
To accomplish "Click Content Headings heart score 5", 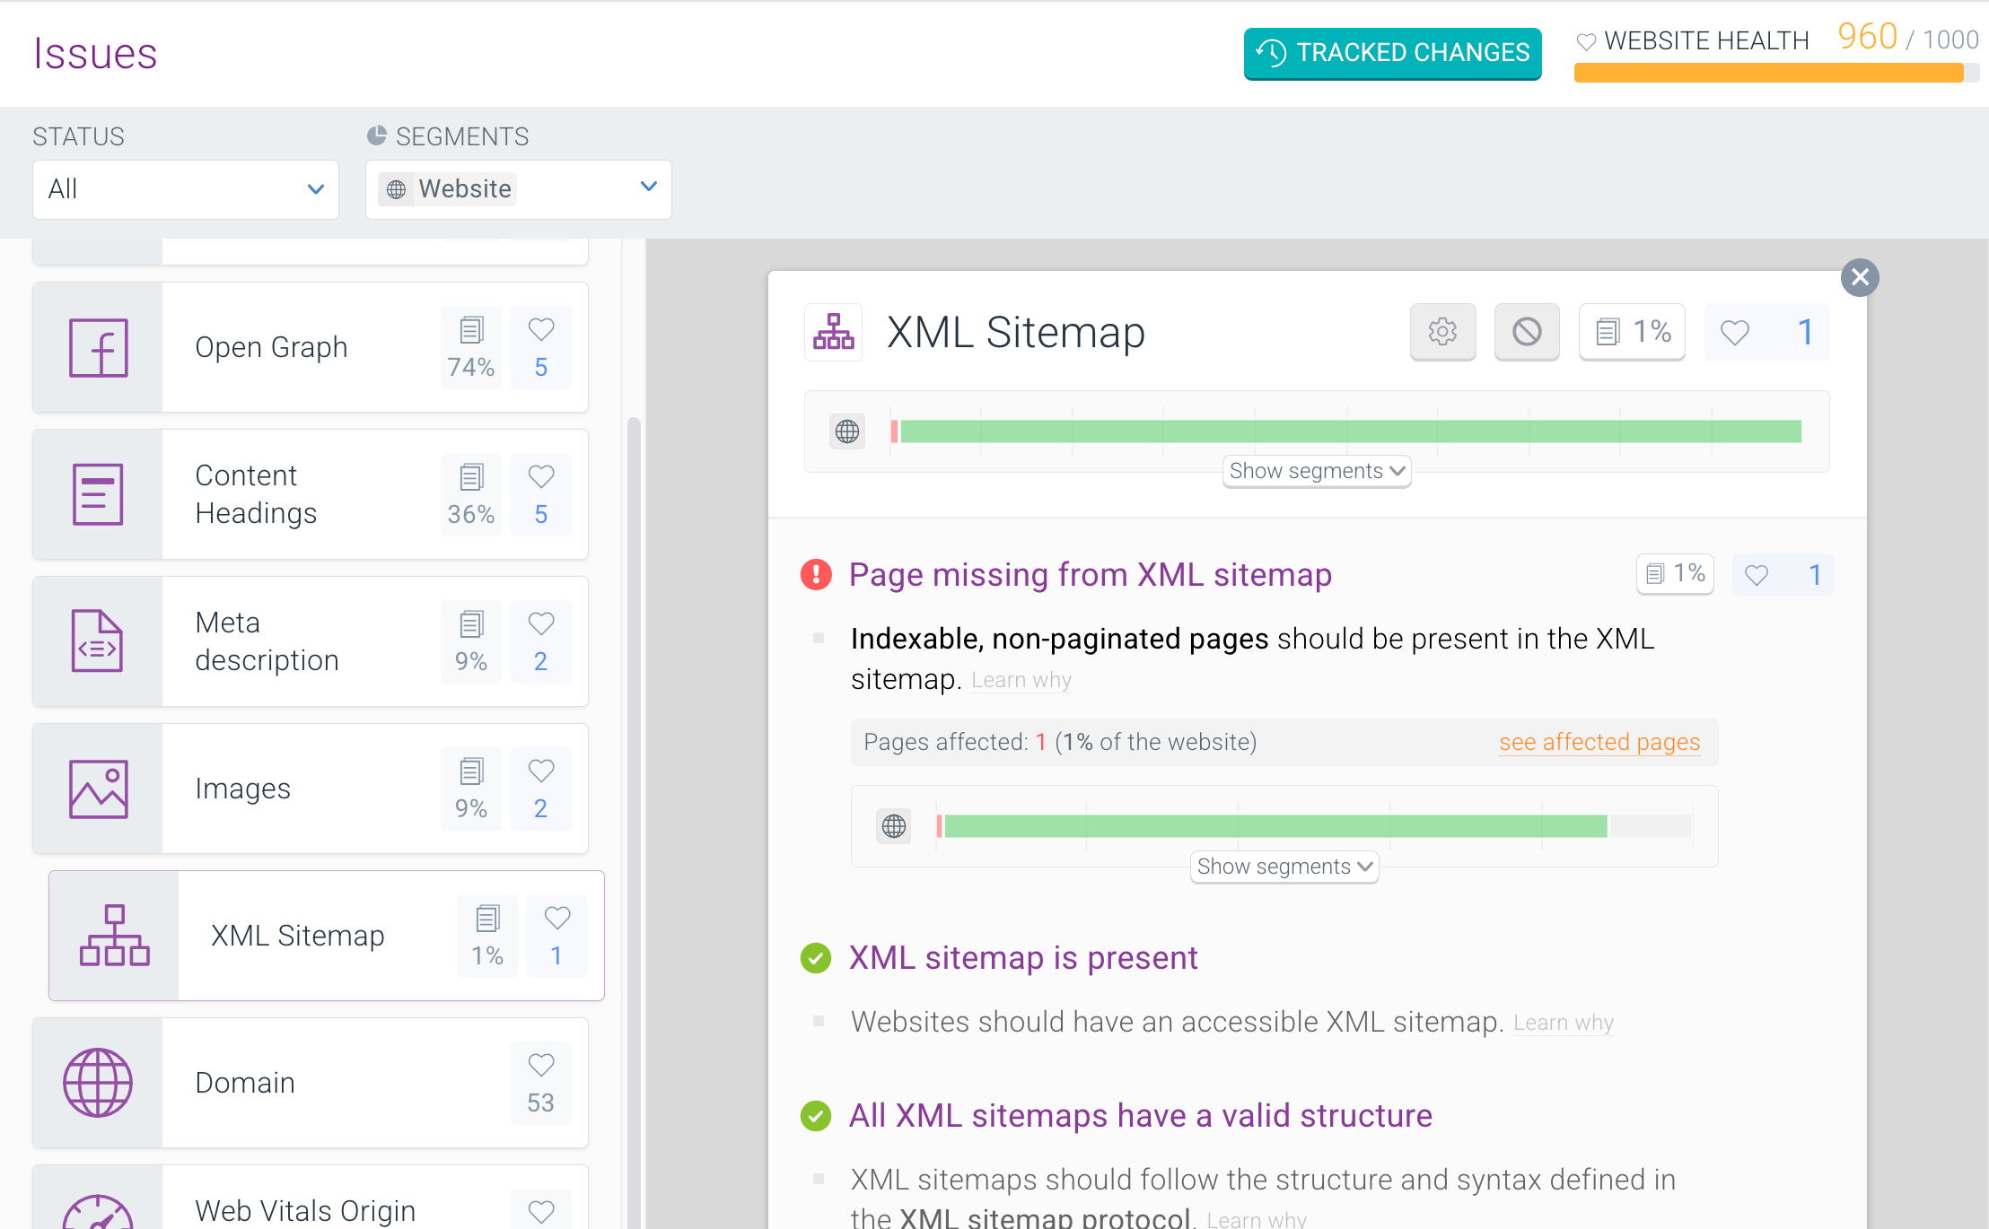I will [540, 495].
